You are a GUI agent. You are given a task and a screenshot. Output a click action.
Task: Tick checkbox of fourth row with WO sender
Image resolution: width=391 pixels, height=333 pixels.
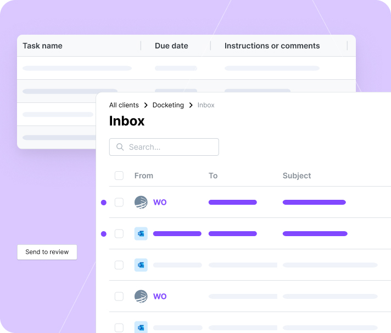(x=119, y=296)
